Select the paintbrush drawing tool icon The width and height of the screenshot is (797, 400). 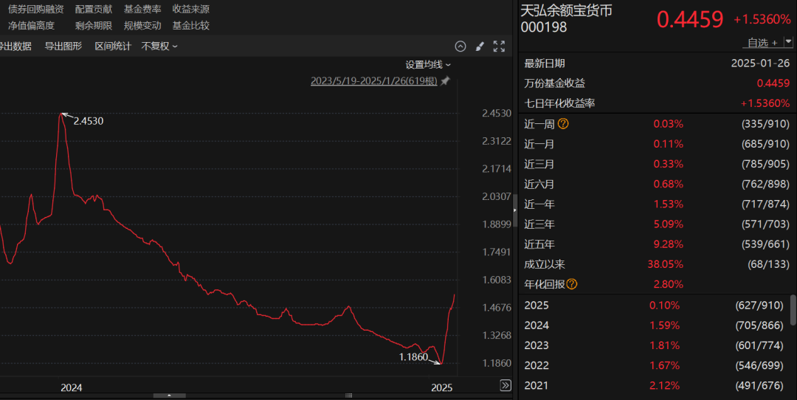click(x=480, y=46)
